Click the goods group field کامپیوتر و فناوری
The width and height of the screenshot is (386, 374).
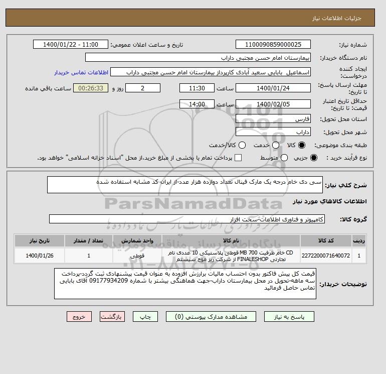pos(187,219)
